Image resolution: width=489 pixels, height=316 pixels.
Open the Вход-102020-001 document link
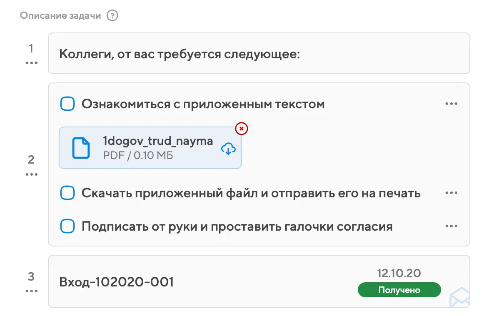pyautogui.click(x=117, y=282)
